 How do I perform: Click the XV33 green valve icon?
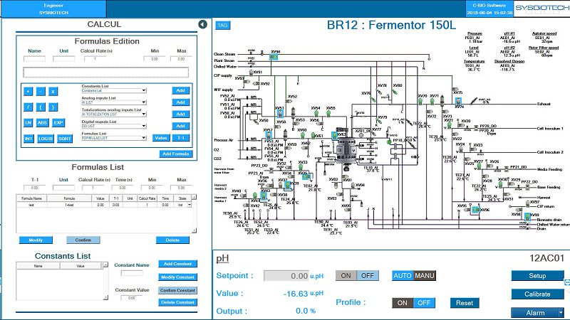301,167
